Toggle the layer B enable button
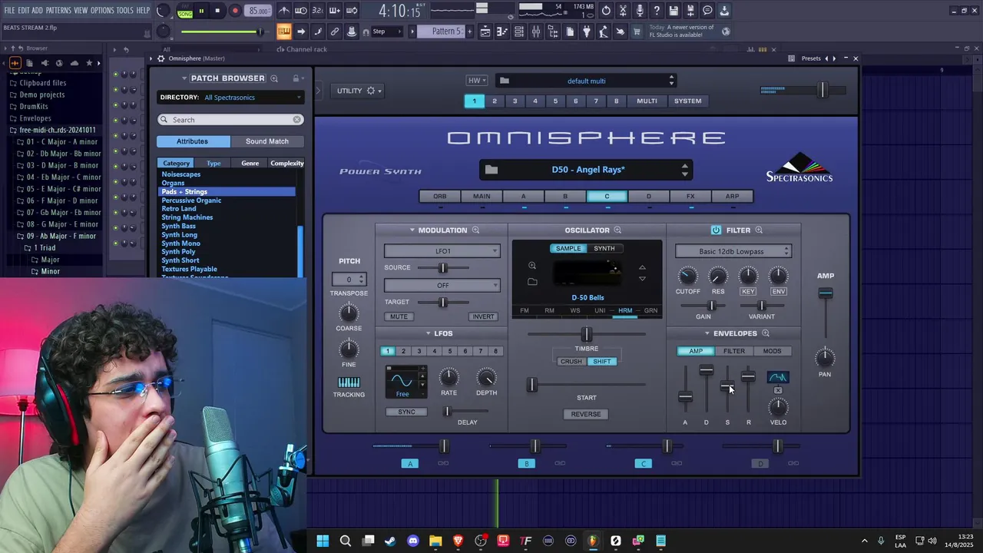 [x=527, y=463]
